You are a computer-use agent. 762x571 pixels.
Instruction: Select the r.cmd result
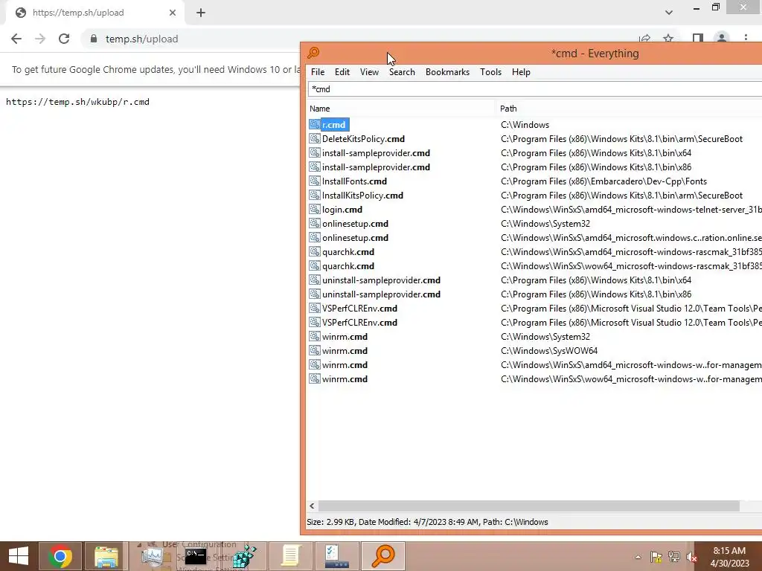click(x=334, y=125)
